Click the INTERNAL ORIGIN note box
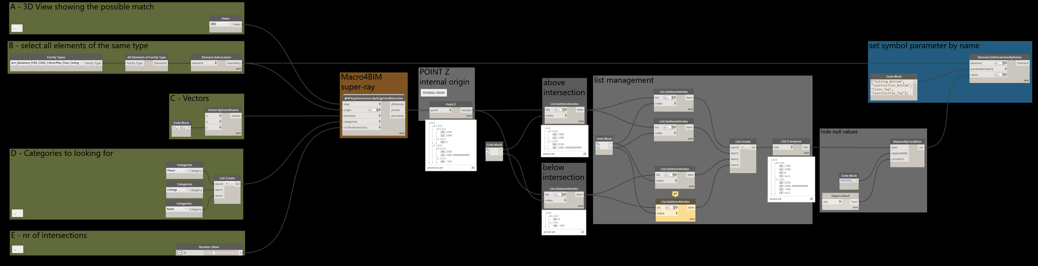1038x266 pixels. coord(434,93)
